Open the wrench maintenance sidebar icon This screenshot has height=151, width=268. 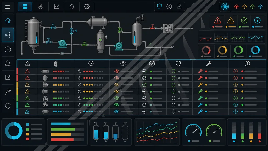pos(8,91)
